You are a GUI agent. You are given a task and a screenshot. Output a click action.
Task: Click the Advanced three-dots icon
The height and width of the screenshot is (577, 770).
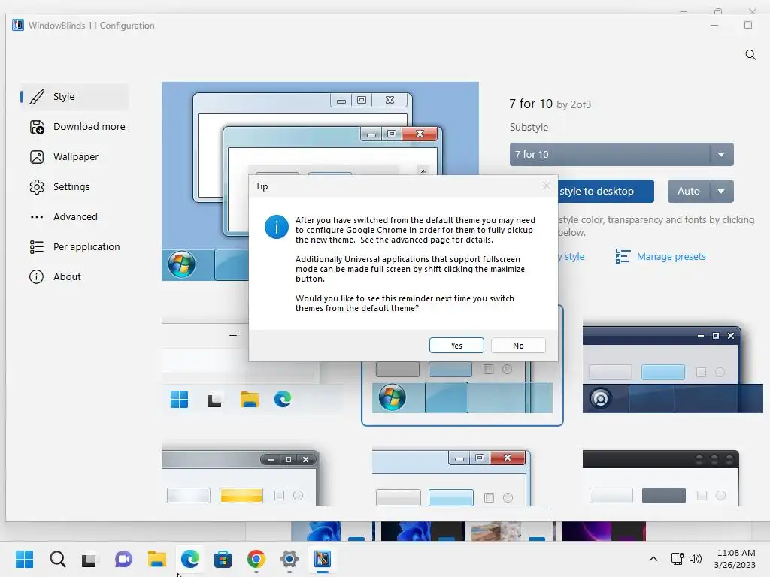[37, 217]
